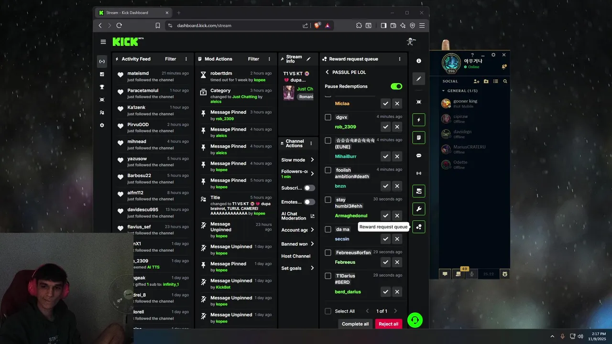Select the edit layout pencil in widget bar
This screenshot has width=612, height=344.
[419, 79]
